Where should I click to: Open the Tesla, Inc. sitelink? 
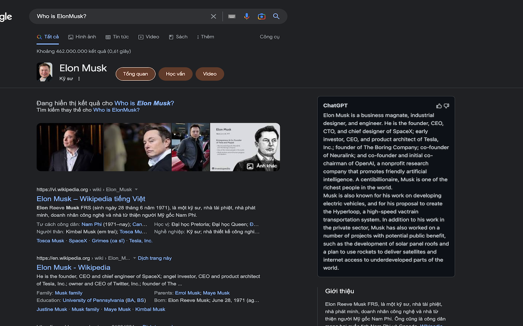pos(141,241)
